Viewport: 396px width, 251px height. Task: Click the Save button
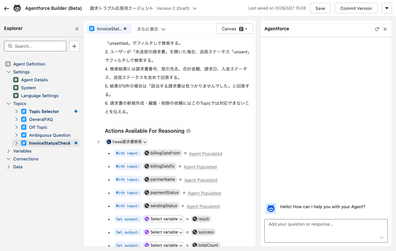click(x=320, y=8)
